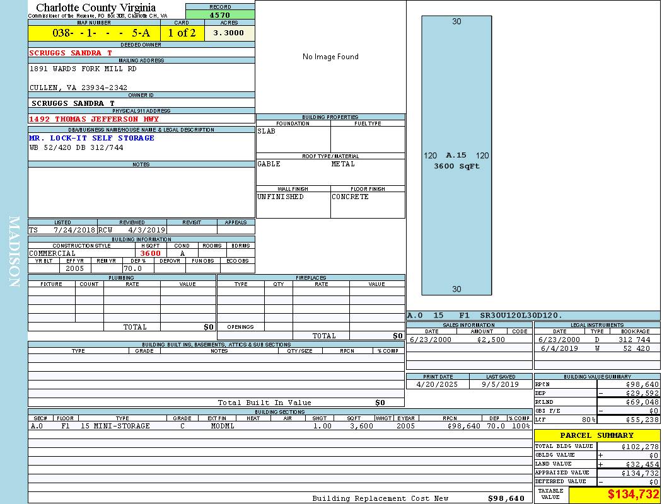This screenshot has width=662, height=504.
Task: Click the 'No Image Found' photo placeholder
Action: pos(330,57)
